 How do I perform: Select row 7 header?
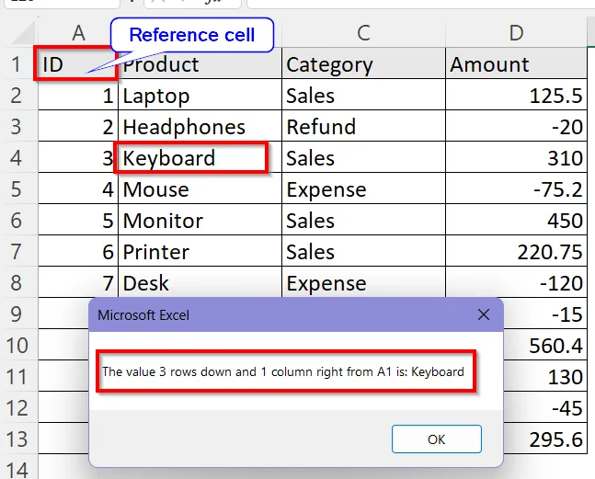click(x=16, y=251)
